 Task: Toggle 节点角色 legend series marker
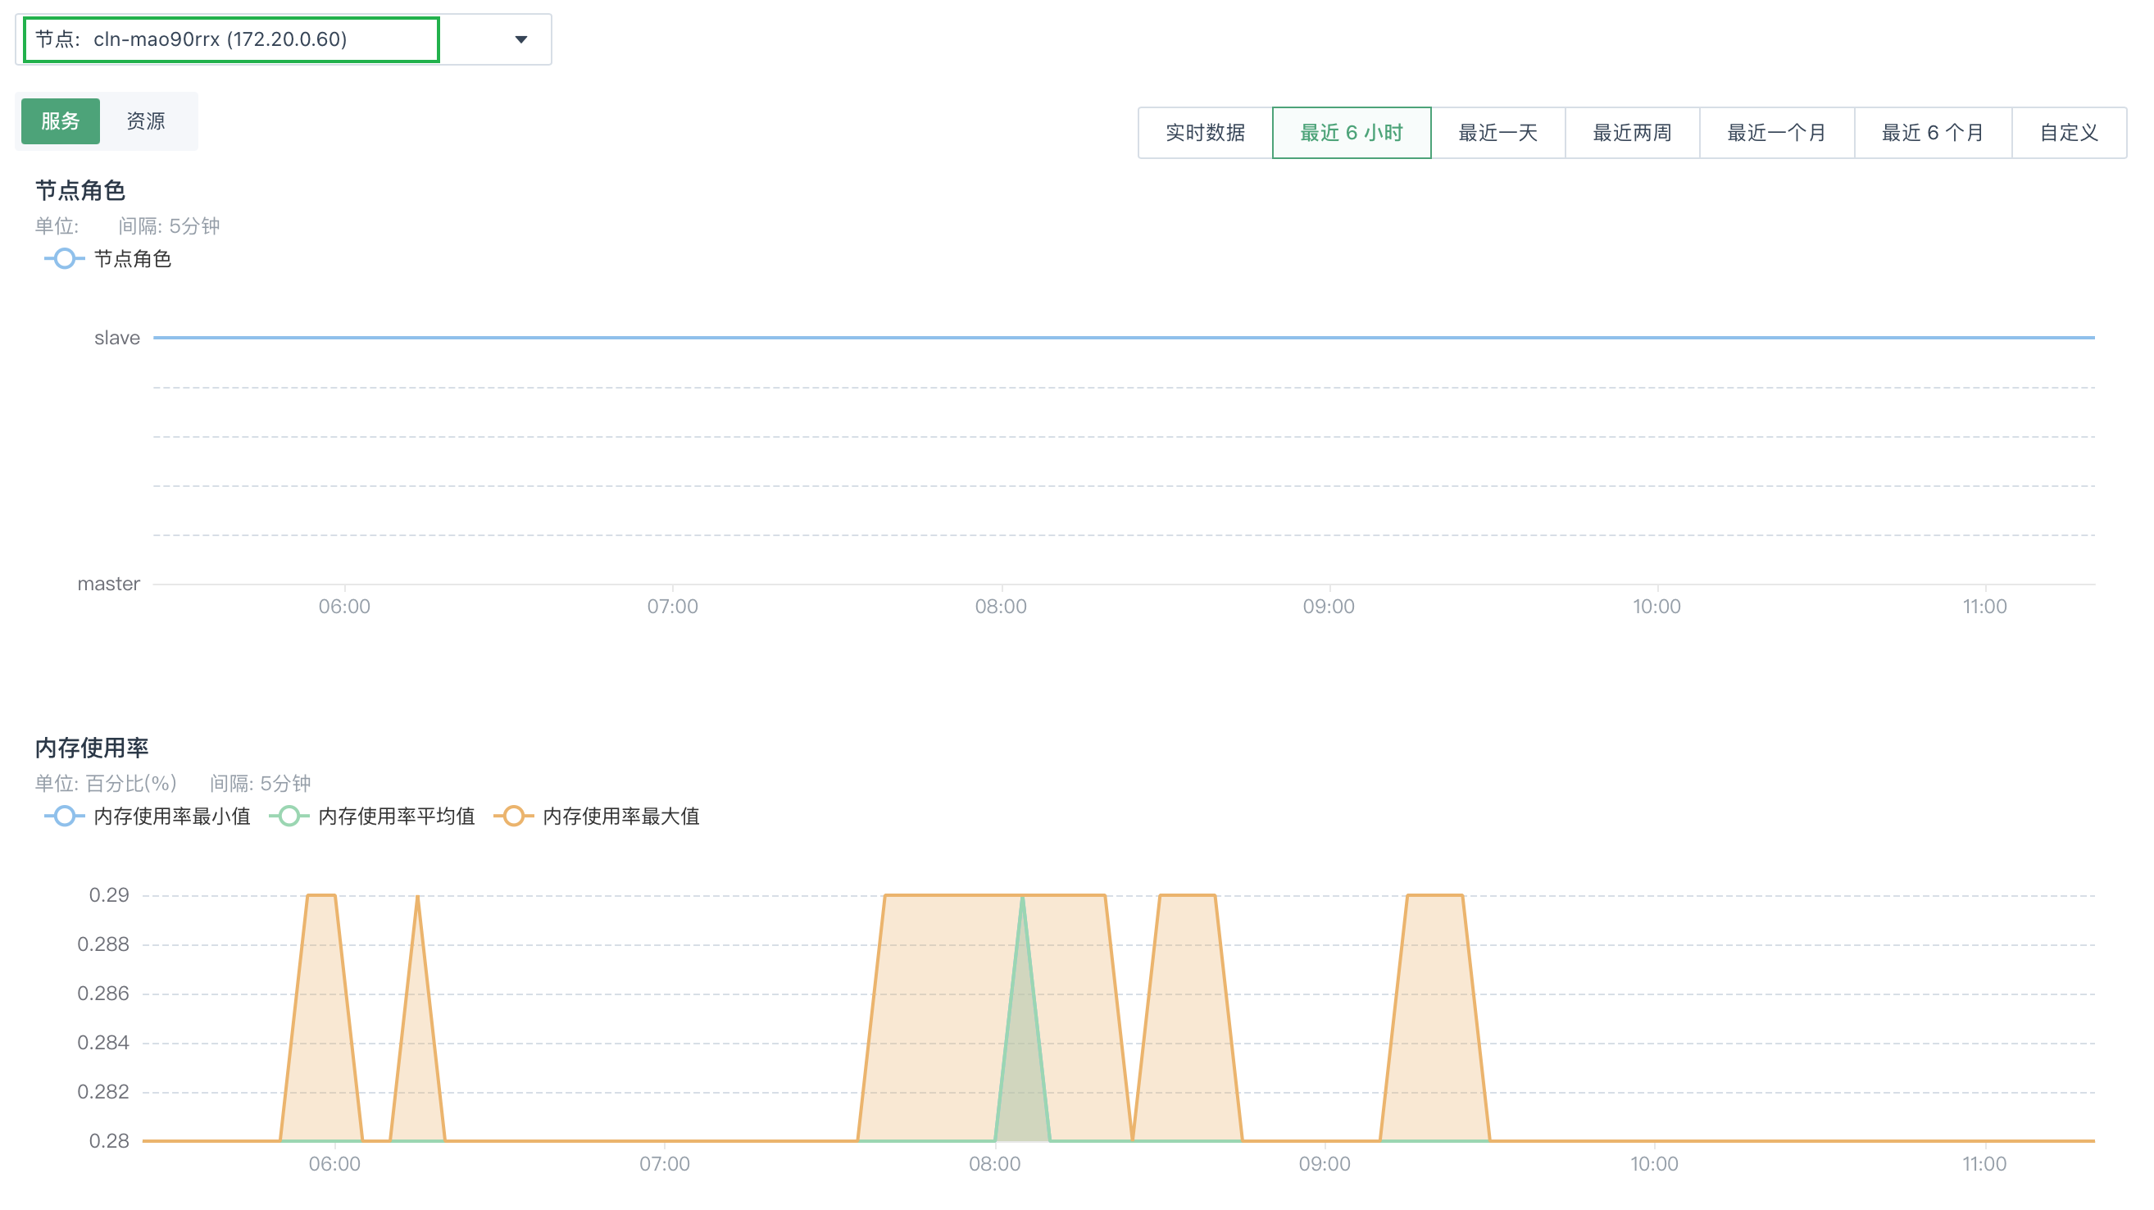65,259
